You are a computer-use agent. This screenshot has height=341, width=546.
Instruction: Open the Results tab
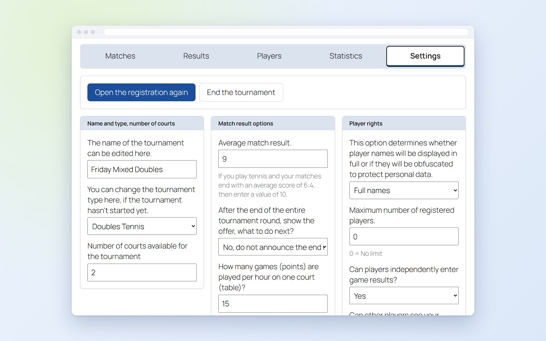click(196, 56)
